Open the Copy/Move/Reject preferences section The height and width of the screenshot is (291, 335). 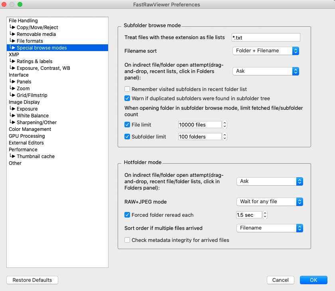point(37,28)
